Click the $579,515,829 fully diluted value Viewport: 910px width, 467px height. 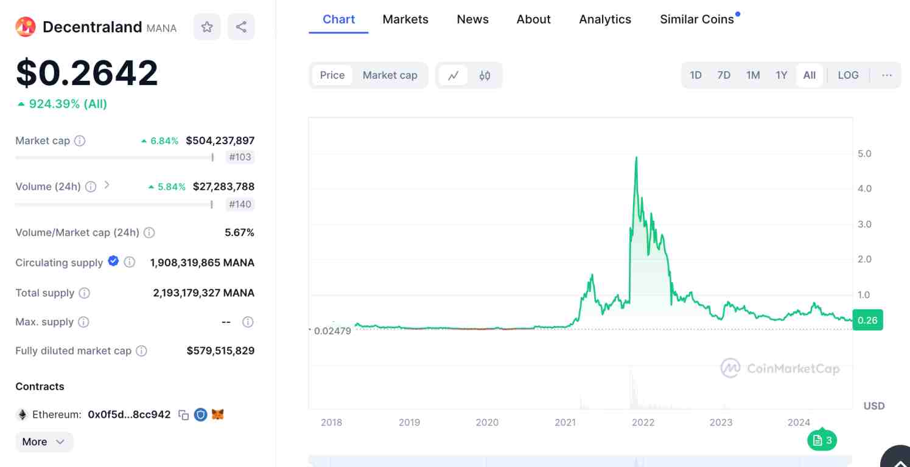pyautogui.click(x=220, y=350)
